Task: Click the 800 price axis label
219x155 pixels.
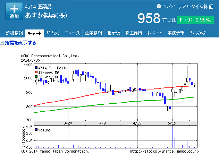Action: click(x=30, y=107)
